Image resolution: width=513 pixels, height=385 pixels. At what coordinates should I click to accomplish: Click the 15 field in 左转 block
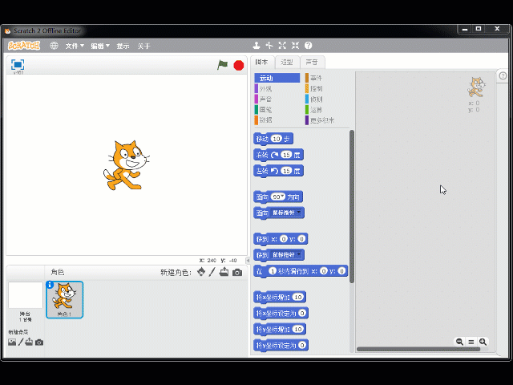287,171
